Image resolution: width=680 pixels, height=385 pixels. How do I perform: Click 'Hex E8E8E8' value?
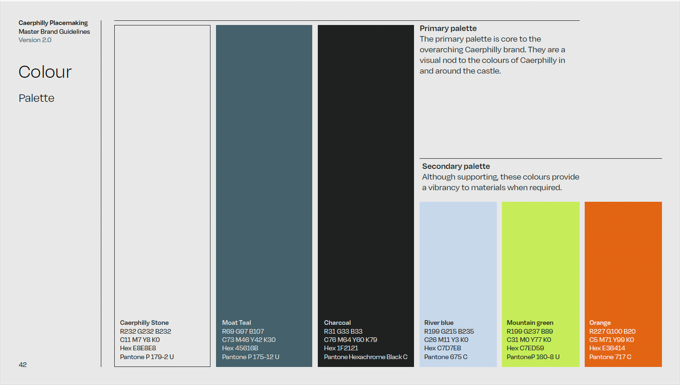tap(138, 348)
